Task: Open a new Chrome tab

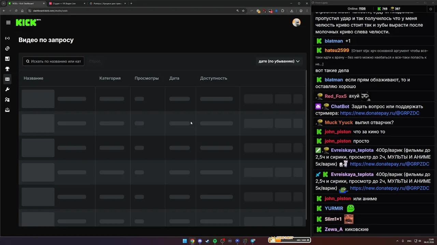Action: tap(131, 3)
